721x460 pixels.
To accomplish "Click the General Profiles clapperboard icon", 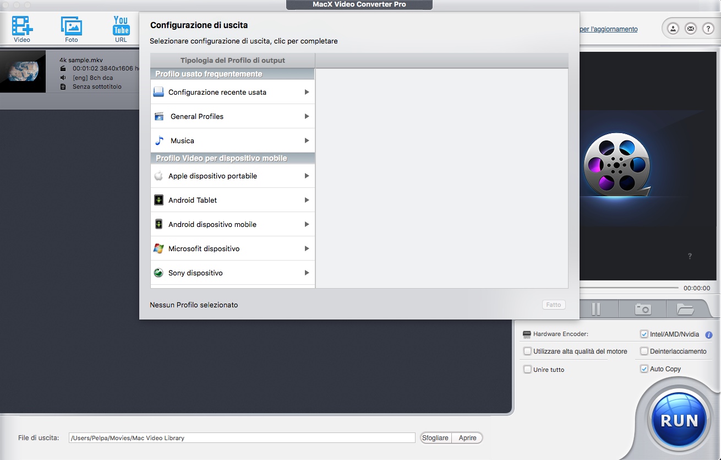I will [159, 116].
